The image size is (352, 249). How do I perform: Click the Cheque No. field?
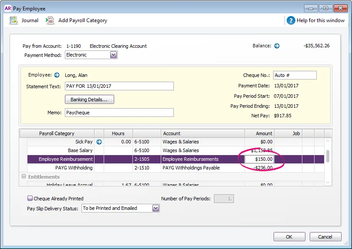(x=295, y=75)
